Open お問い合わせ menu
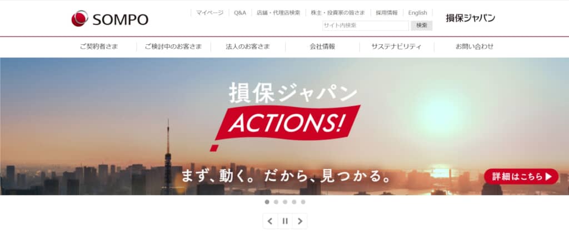The image size is (569, 251). click(475, 47)
